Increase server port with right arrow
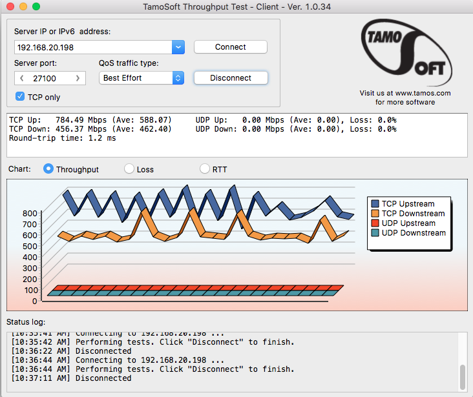 pos(78,78)
